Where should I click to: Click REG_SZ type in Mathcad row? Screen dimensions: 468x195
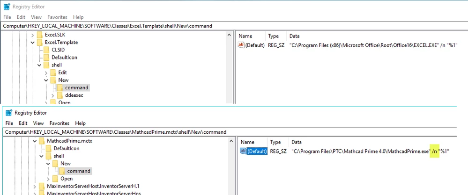coord(278,151)
